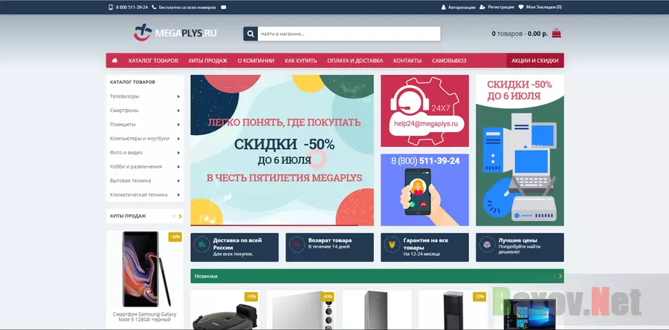Click the black tower product with -30% badge

tap(453, 311)
